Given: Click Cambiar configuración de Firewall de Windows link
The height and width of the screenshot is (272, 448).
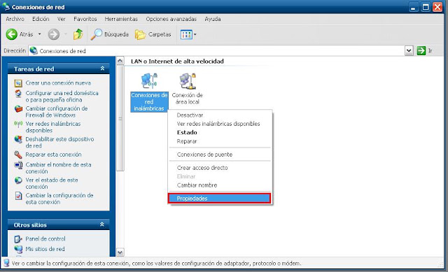Looking at the screenshot, I should [57, 112].
